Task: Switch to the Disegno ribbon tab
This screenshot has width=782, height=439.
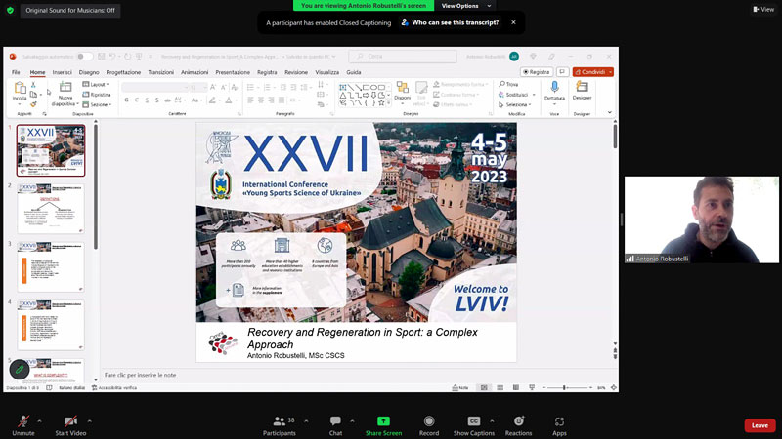Action: pos(89,72)
